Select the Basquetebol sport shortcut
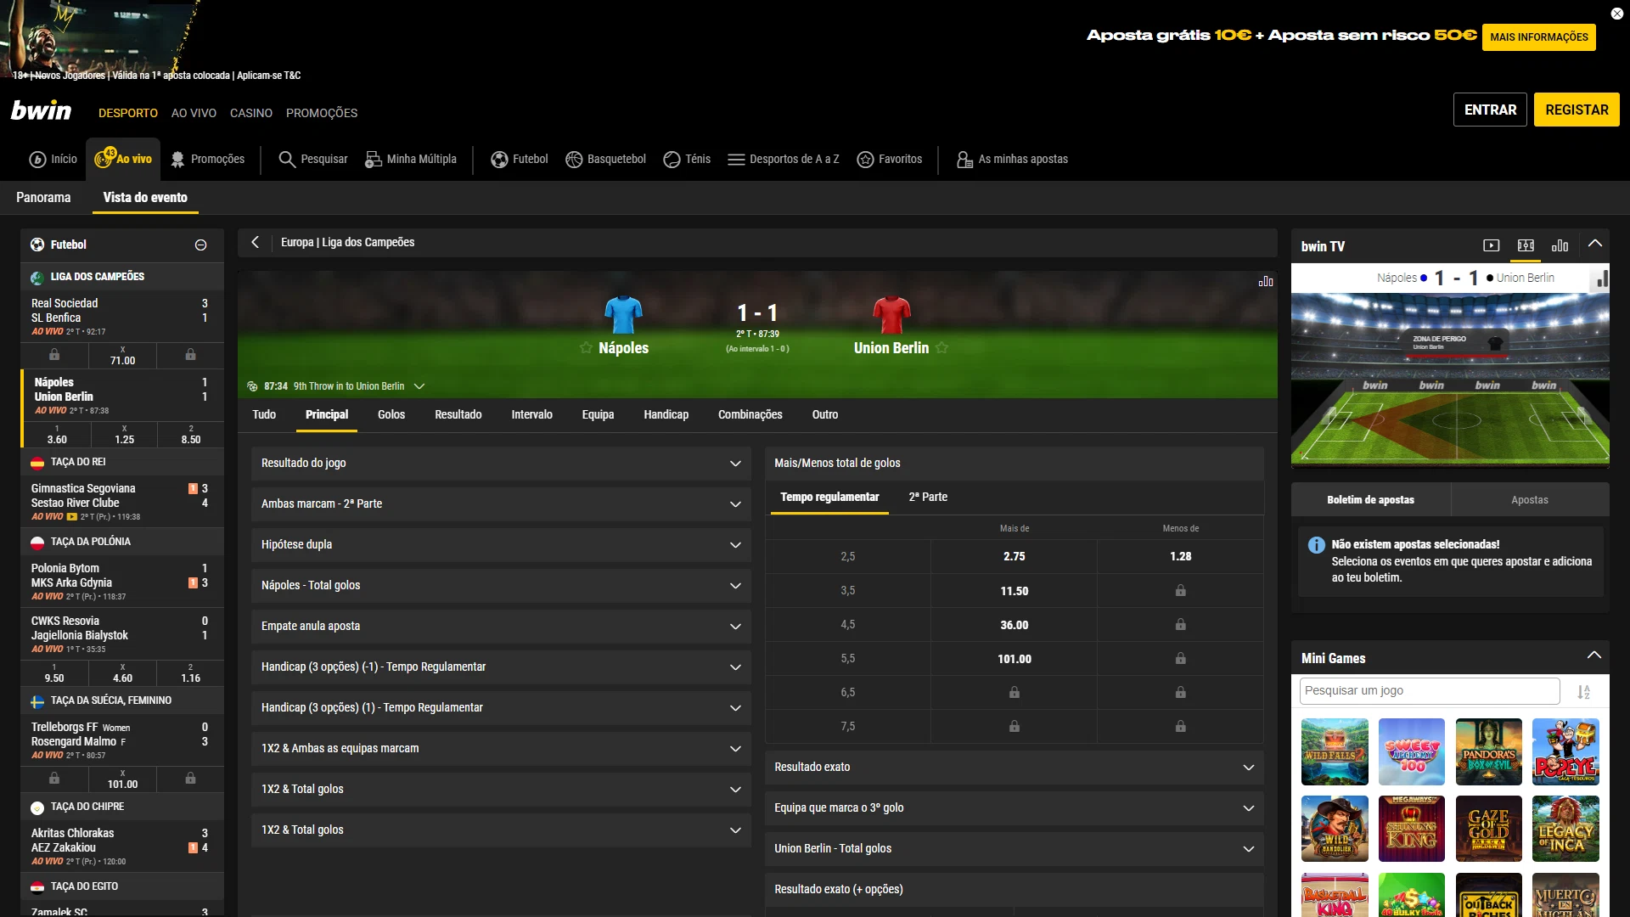The height and width of the screenshot is (917, 1630). coord(606,160)
